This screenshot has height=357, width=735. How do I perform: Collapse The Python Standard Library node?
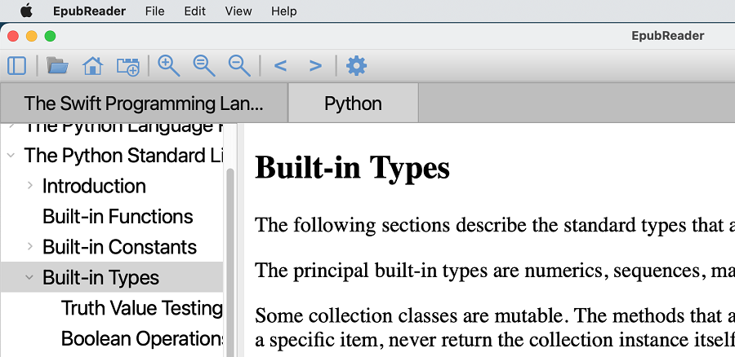[11, 156]
